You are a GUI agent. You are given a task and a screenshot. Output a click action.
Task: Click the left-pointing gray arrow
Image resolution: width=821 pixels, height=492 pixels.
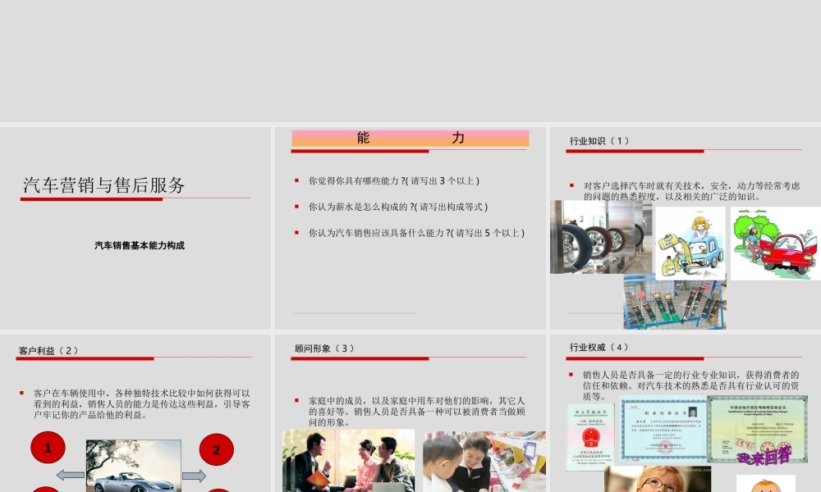click(70, 476)
